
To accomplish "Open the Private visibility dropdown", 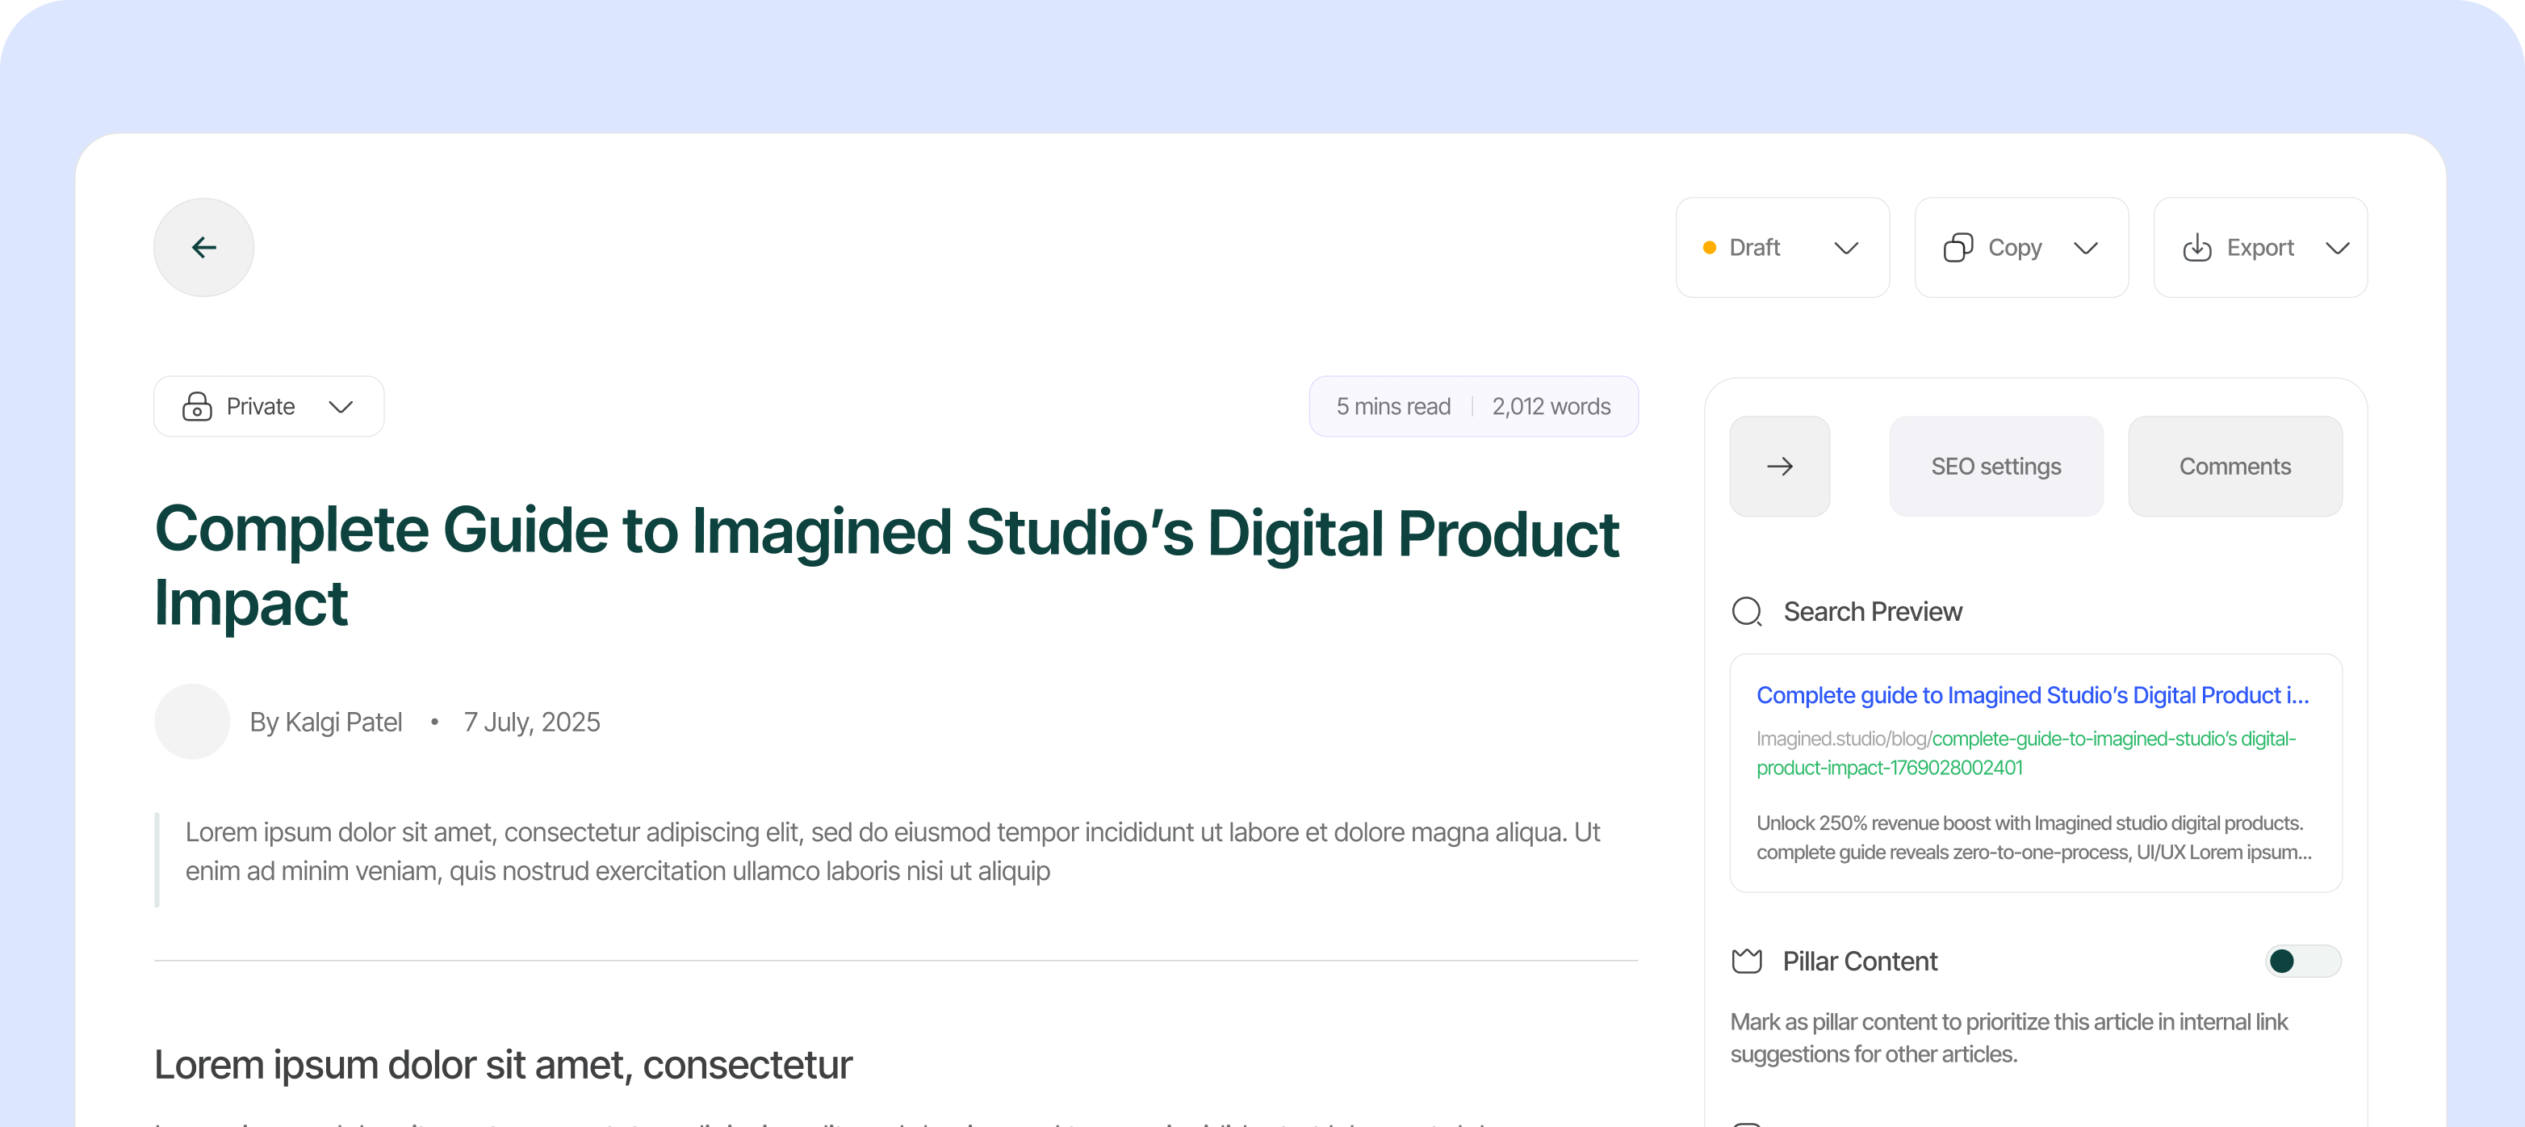I will coord(269,407).
